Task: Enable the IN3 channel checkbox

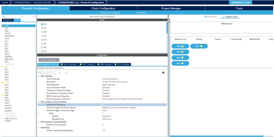Action: click(x=42, y=36)
